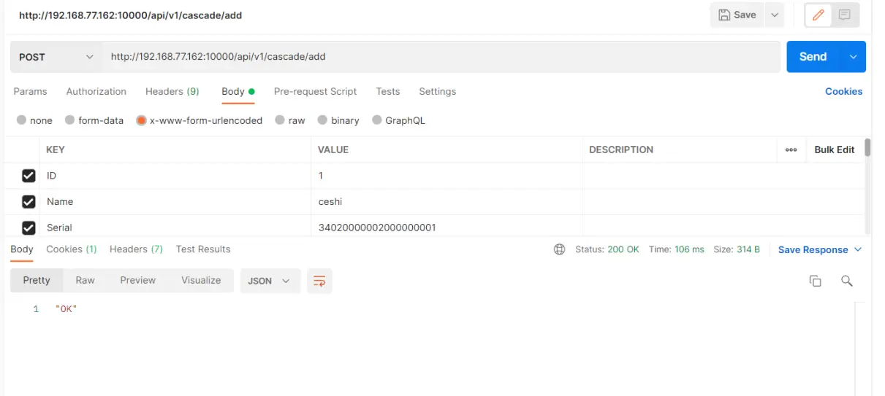Open the Cookies link
This screenshot has width=885, height=396.
pyautogui.click(x=843, y=91)
